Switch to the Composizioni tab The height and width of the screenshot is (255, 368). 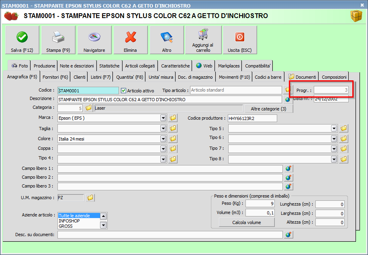pyautogui.click(x=334, y=77)
